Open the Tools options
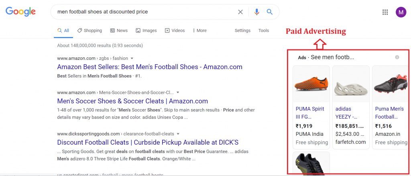 pos(263,31)
